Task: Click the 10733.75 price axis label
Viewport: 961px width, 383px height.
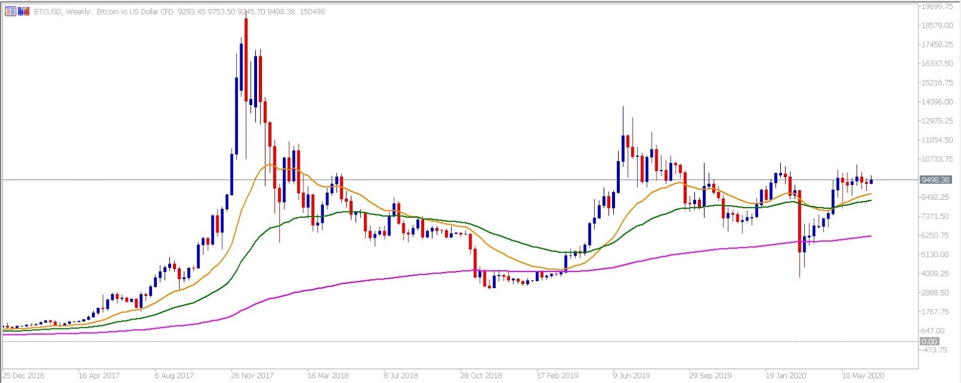Action: pos(936,159)
